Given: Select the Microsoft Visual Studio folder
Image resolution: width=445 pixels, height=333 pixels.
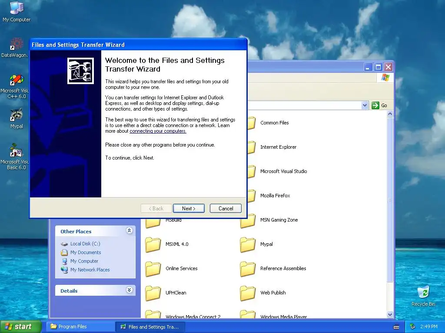Looking at the screenshot, I should click(283, 171).
